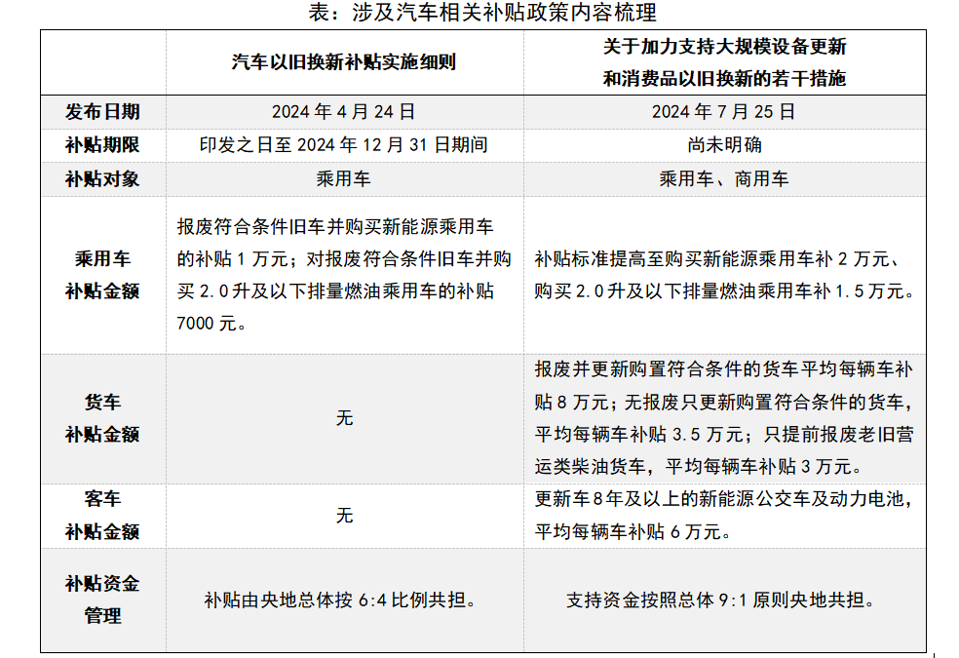Viewport: 959px width, 658px height.
Task: Select the 汽车以旧换新补贴实施细则 column header
Action: point(344,62)
